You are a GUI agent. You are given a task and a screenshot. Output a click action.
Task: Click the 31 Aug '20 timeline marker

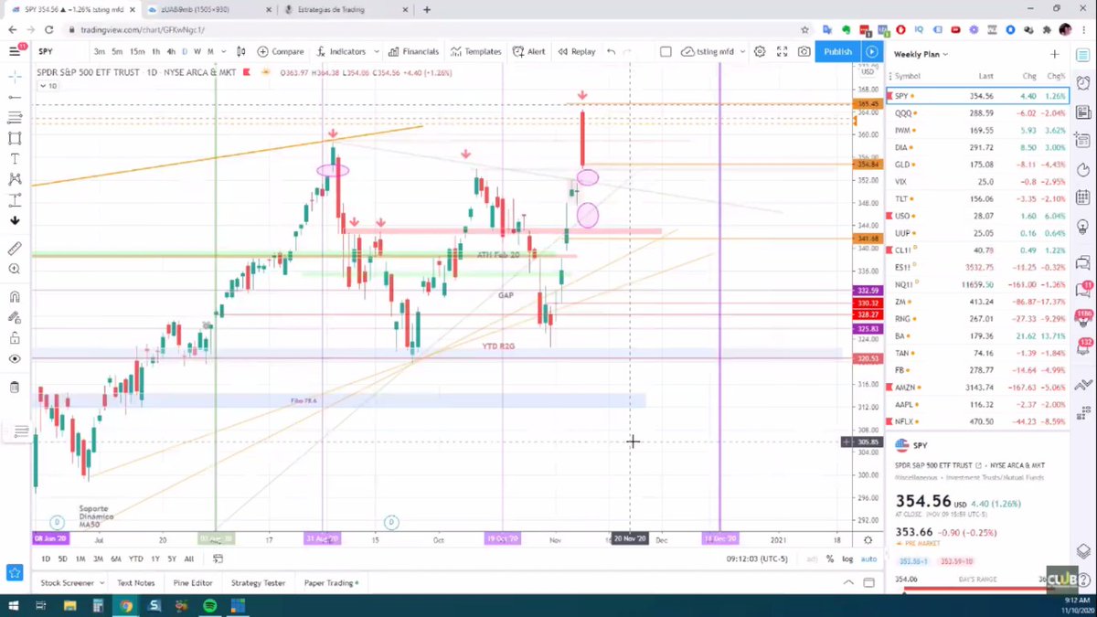click(322, 538)
